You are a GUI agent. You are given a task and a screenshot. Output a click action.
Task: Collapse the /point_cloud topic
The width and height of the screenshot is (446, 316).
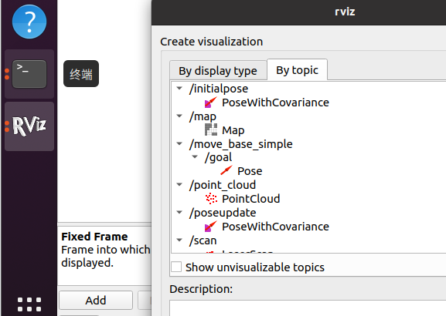point(179,184)
